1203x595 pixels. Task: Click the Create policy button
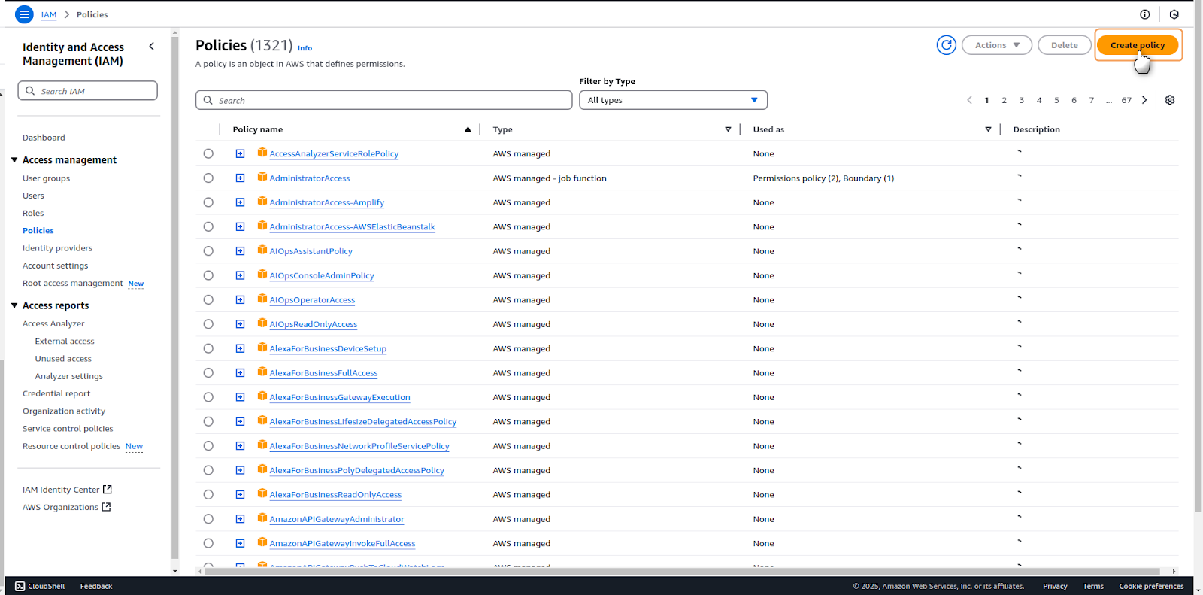click(x=1137, y=45)
